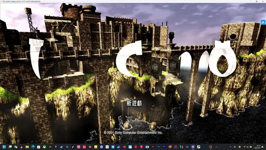Open the battery status tray icon
This screenshot has width=266, height=150.
click(x=251, y=147)
